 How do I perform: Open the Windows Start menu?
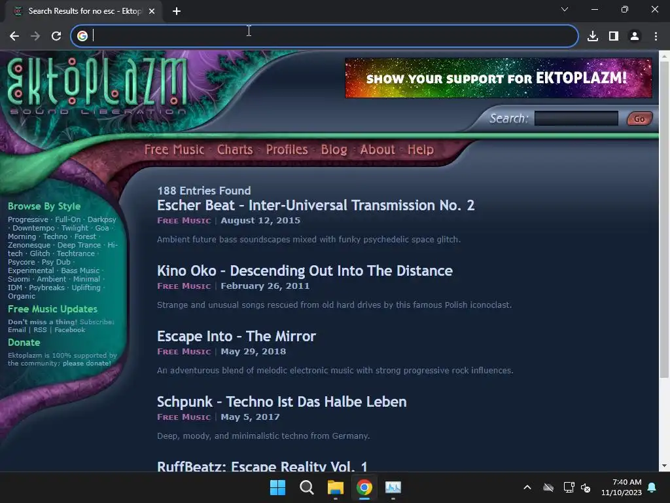click(x=277, y=487)
